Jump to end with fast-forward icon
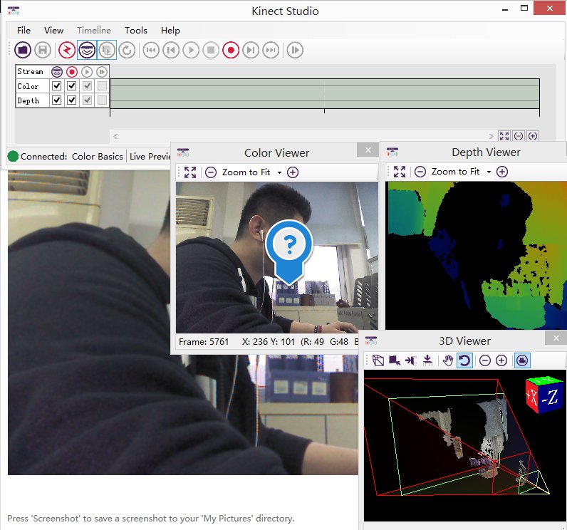 pyautogui.click(x=271, y=50)
